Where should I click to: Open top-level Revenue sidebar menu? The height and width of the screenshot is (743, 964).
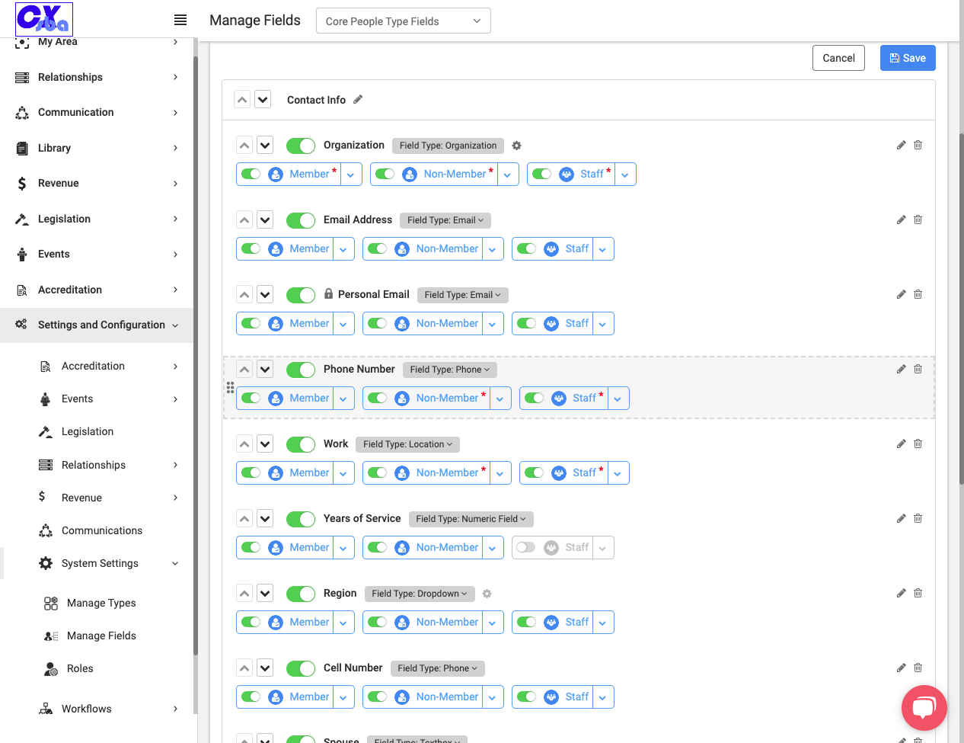pos(97,183)
